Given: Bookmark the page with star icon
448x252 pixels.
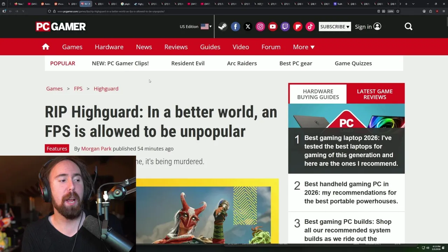Looking at the screenshot, I should point(398,11).
